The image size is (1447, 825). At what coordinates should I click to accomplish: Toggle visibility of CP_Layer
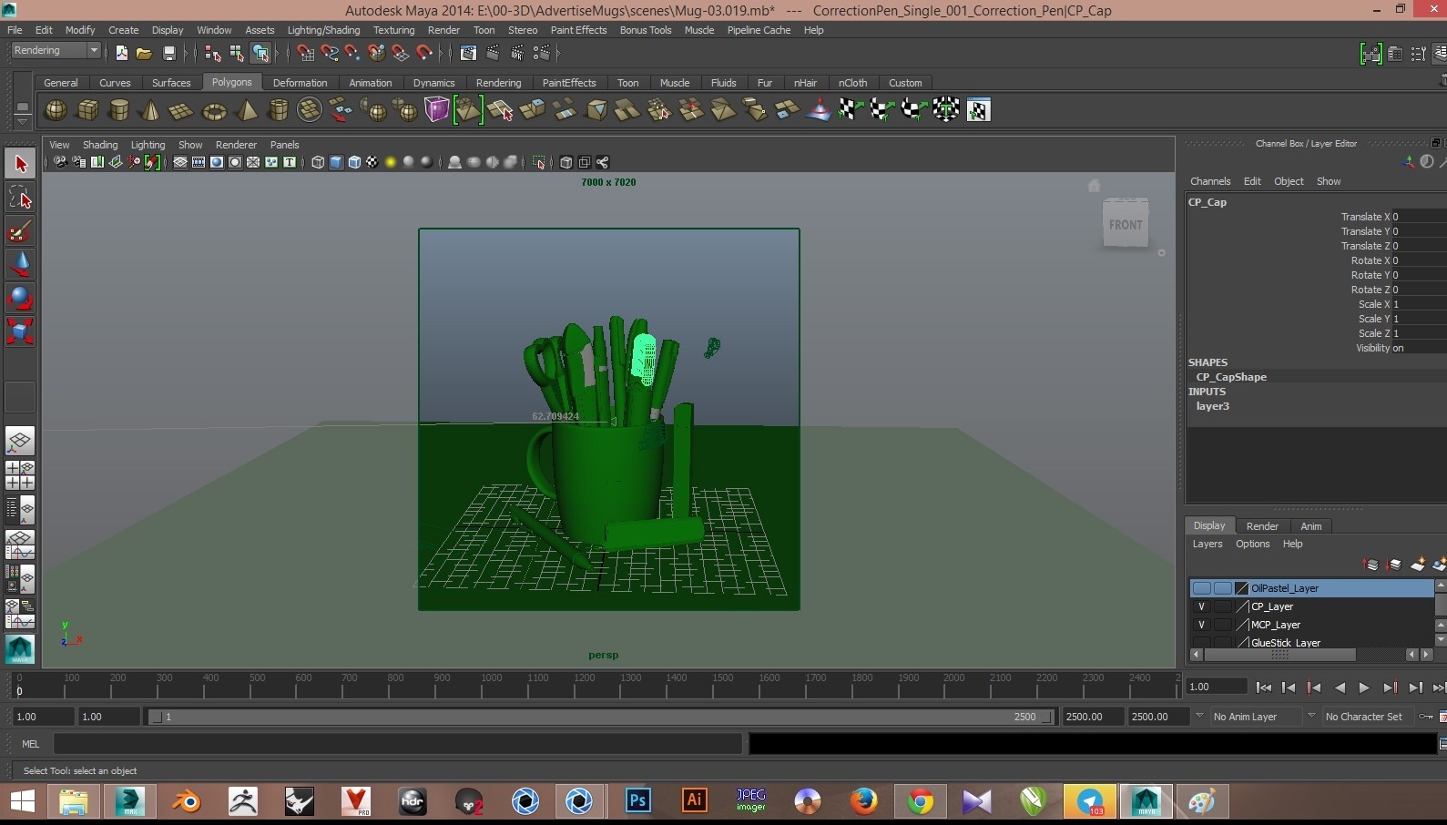[x=1201, y=606]
